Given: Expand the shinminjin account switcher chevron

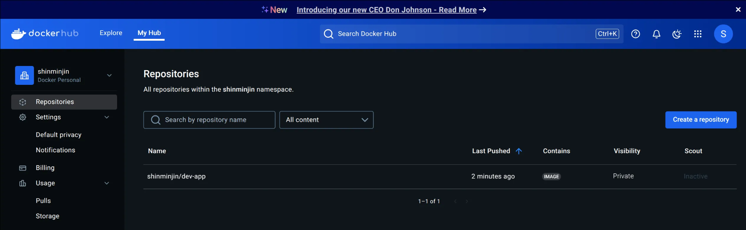Looking at the screenshot, I should (109, 75).
